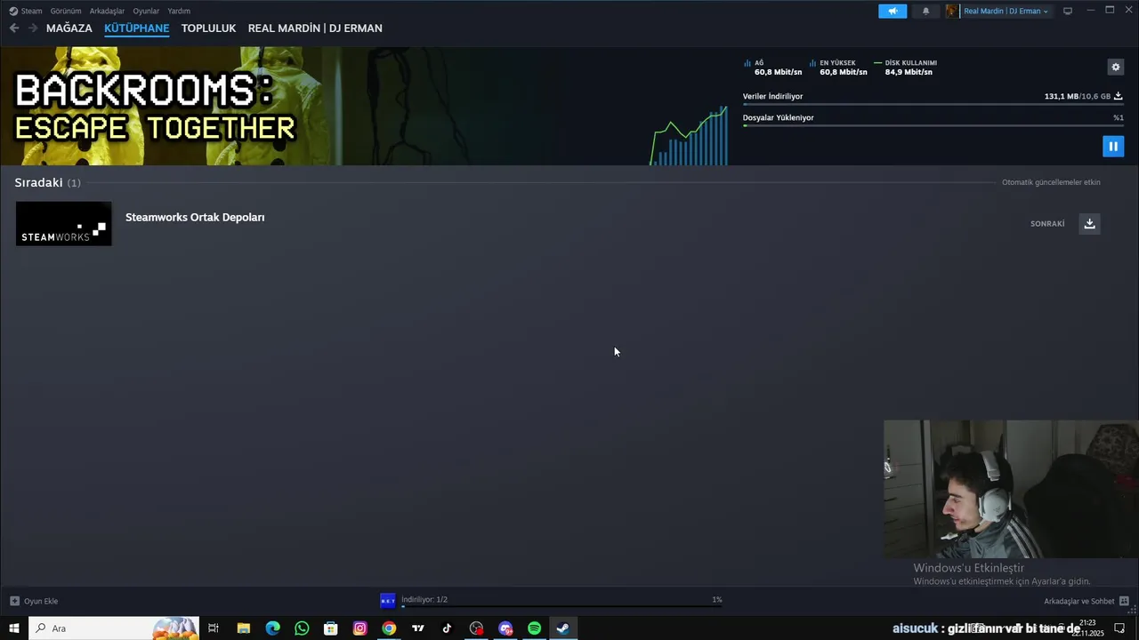This screenshot has height=640, width=1139.
Task: Launch Microsoft Edge from taskbar
Action: click(272, 628)
